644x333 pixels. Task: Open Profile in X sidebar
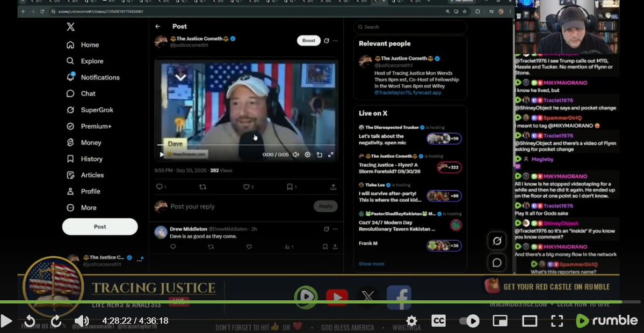[83, 191]
